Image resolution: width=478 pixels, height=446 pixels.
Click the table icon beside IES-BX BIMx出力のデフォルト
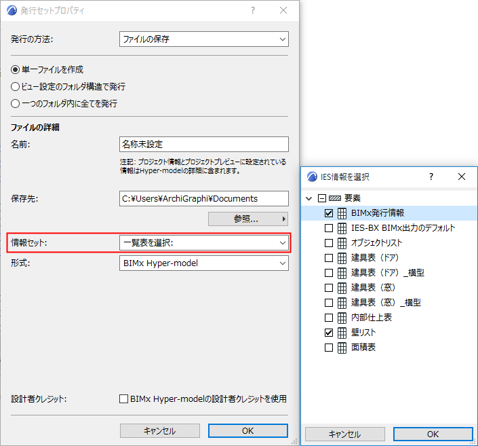click(342, 228)
